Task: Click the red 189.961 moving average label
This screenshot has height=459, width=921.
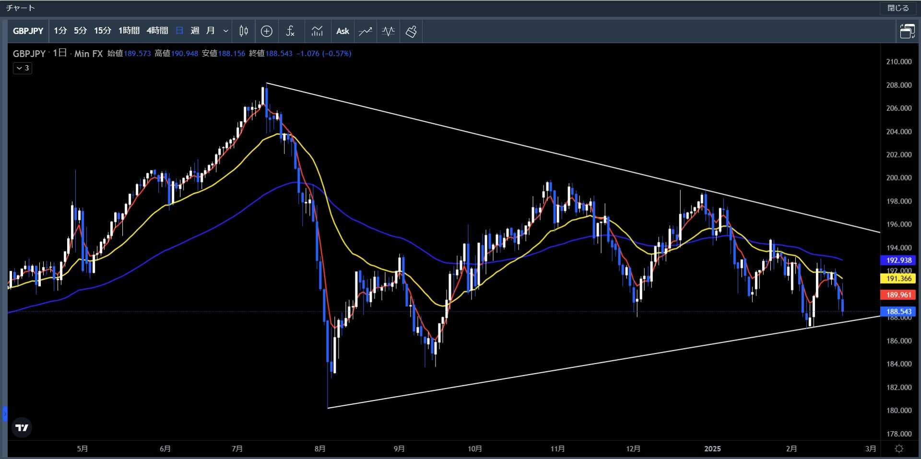Action: [898, 295]
